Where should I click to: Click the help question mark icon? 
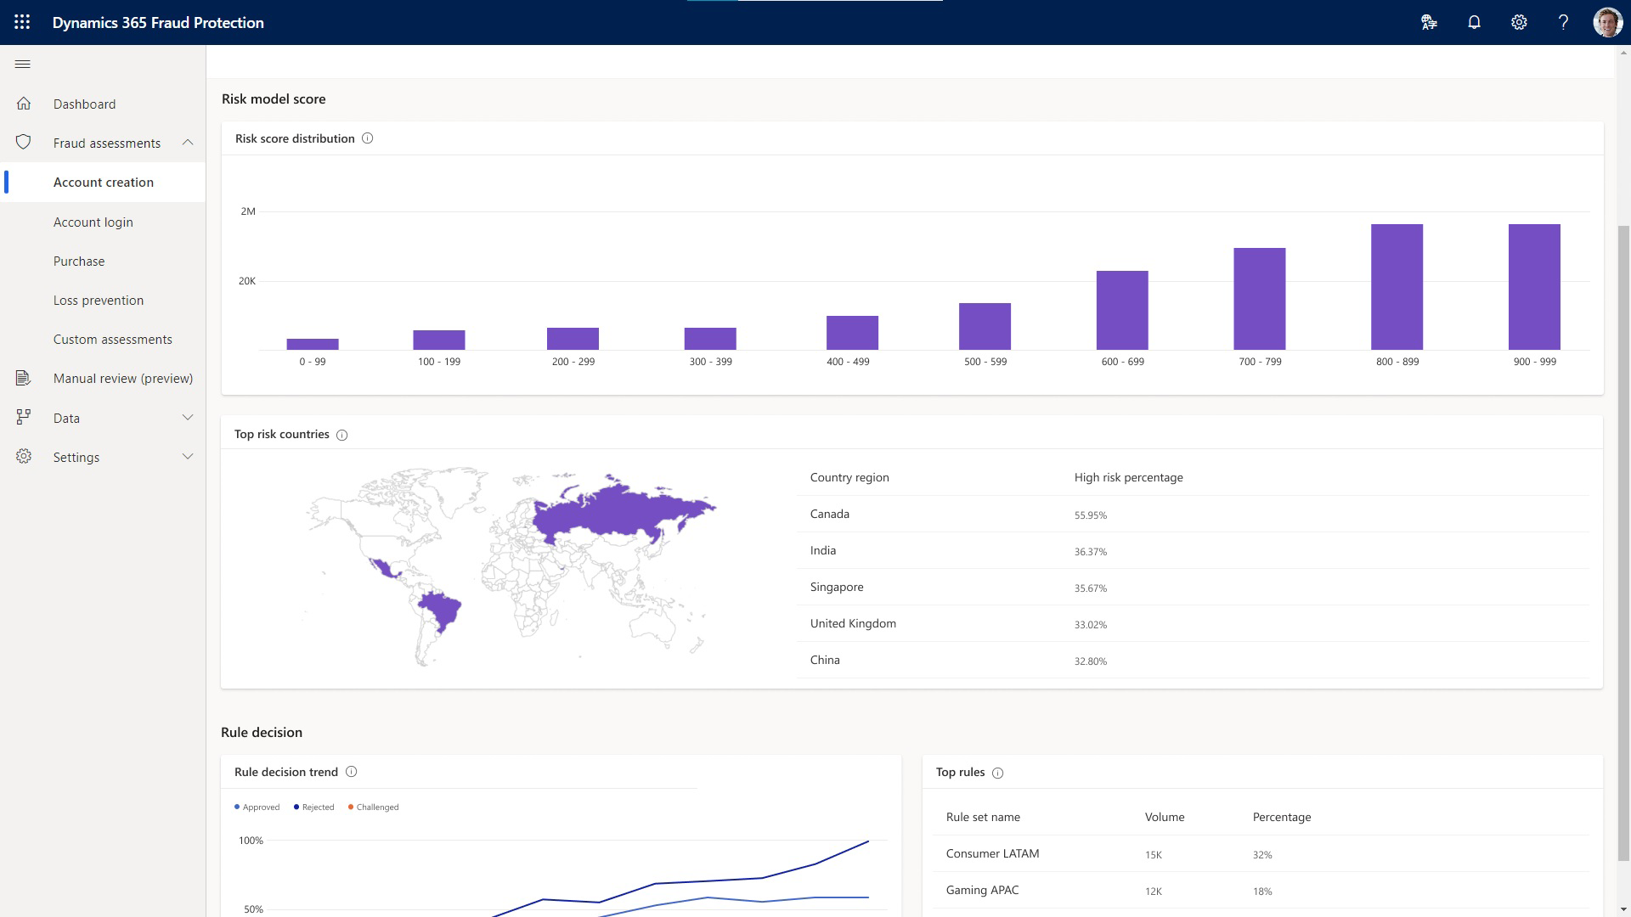[1563, 22]
